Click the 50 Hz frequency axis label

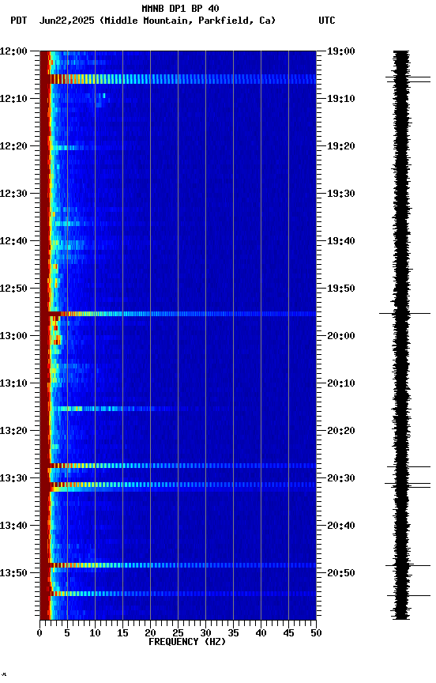click(316, 633)
